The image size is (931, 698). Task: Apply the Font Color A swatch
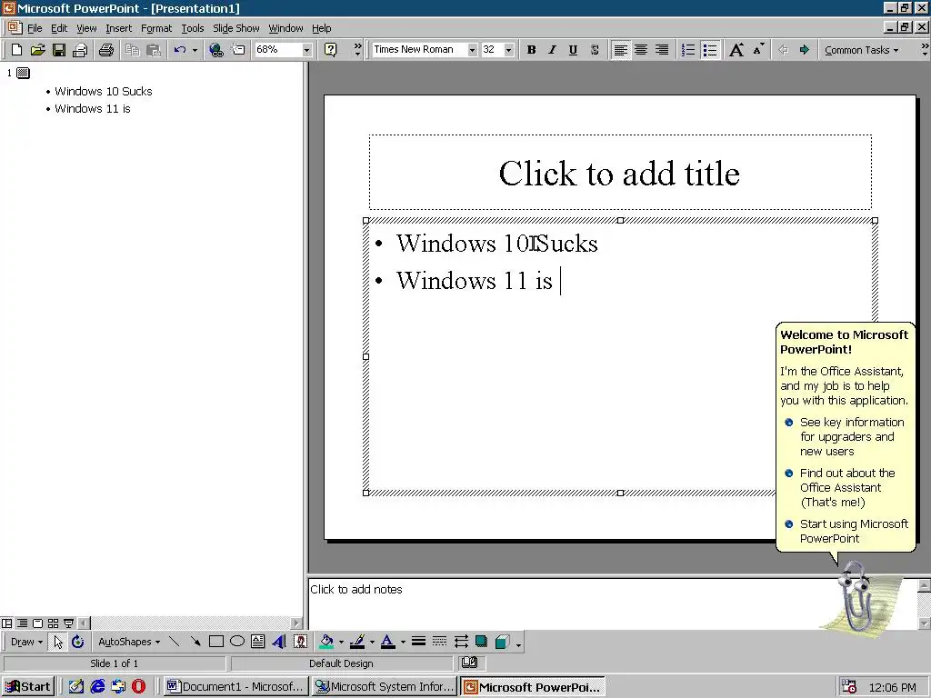(x=387, y=642)
